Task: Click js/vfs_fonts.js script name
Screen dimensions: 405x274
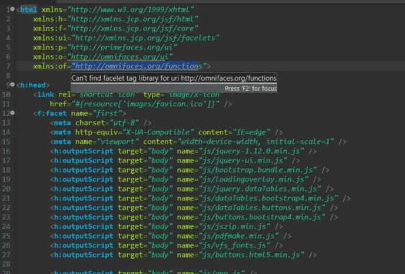Action: 234,246
